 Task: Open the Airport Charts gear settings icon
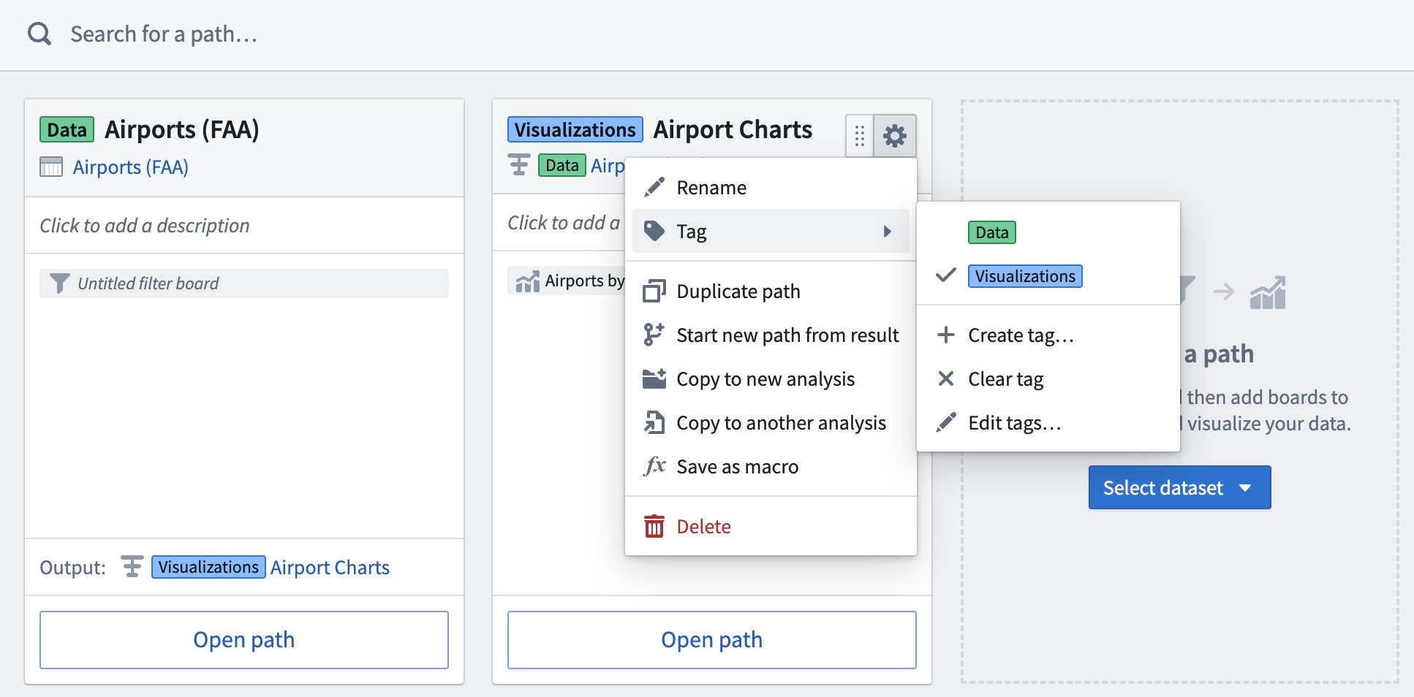click(895, 136)
